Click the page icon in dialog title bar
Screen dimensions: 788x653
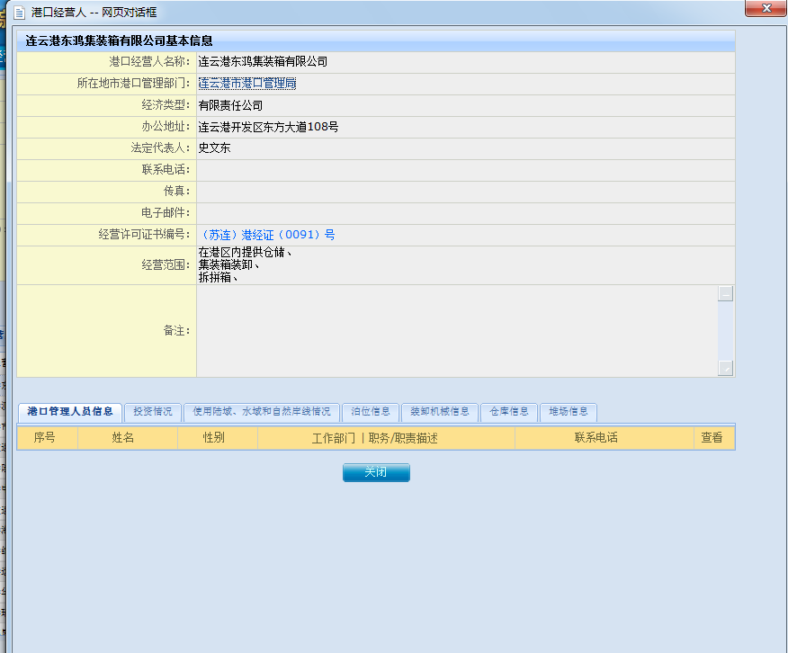click(18, 13)
